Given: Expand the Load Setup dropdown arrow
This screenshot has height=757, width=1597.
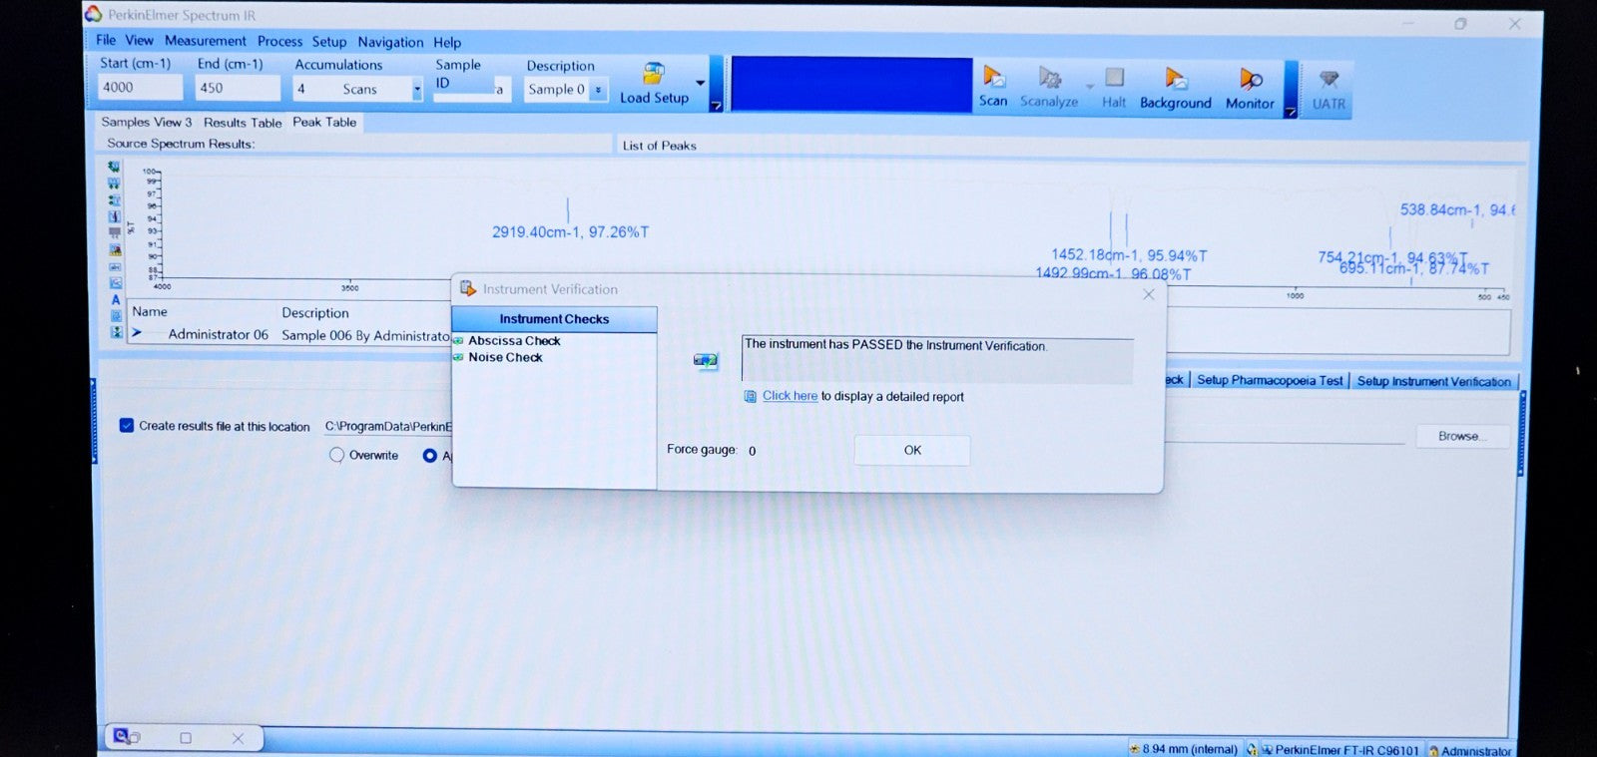Looking at the screenshot, I should pos(700,84).
